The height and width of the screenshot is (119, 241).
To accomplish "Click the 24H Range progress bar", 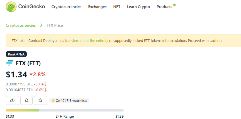I will [x=65, y=110].
